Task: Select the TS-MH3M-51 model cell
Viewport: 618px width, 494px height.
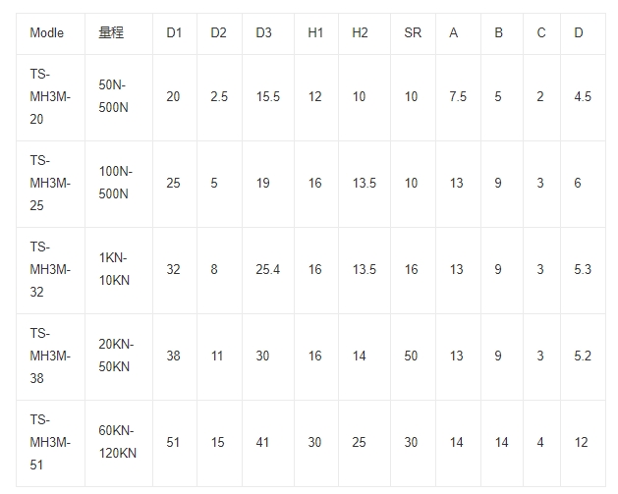Action: [50, 443]
